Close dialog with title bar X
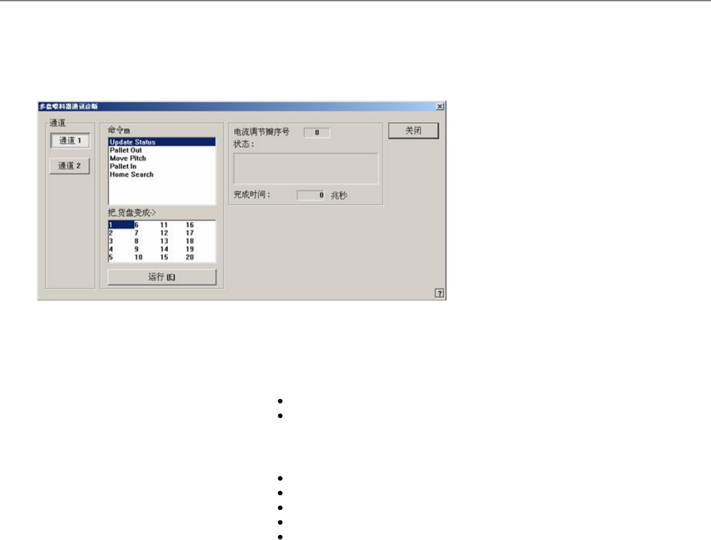The image size is (711, 540). 440,107
